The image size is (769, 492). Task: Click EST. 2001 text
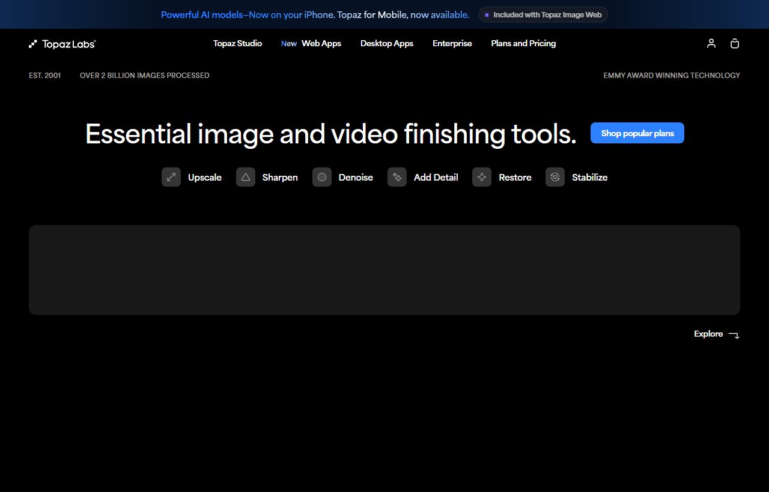point(45,76)
